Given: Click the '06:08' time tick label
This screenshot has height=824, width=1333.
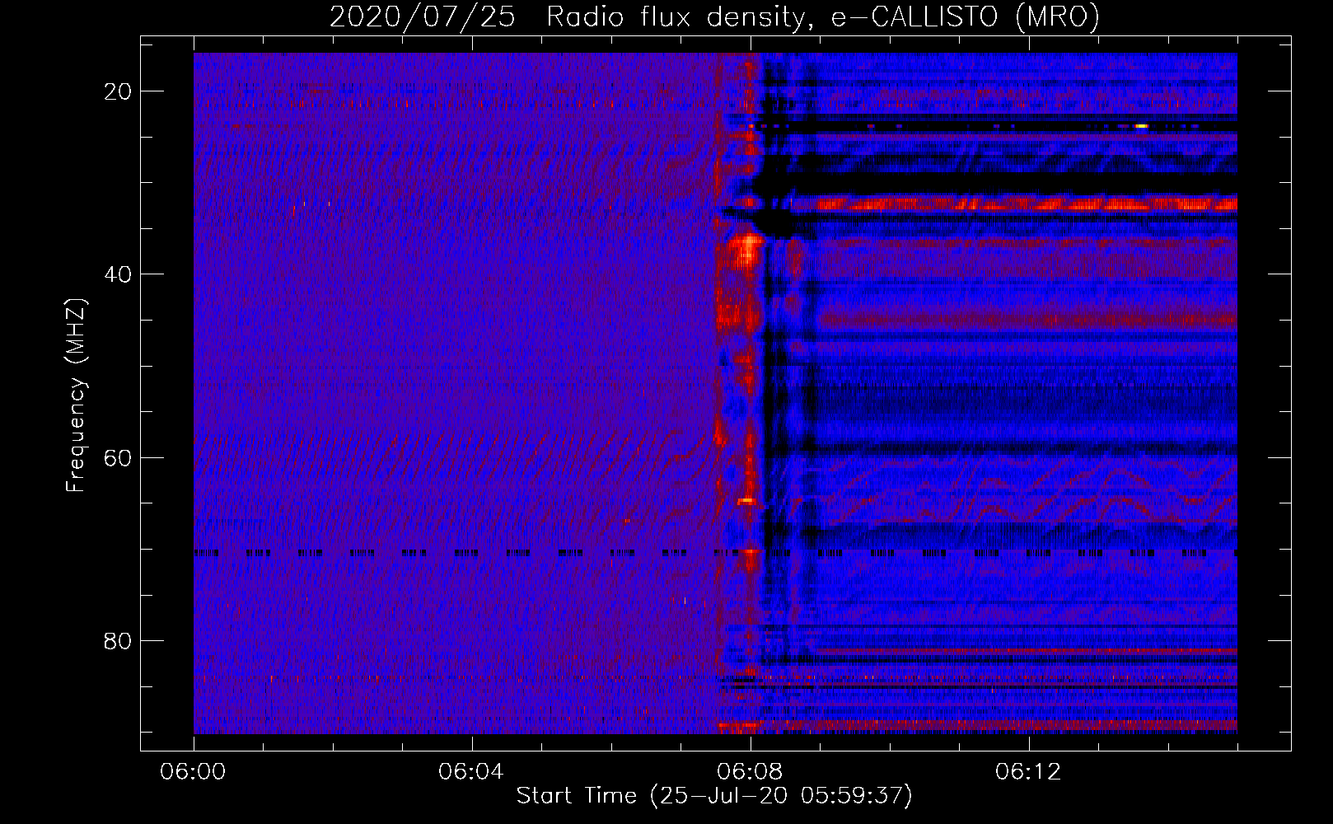Looking at the screenshot, I should tap(750, 772).
